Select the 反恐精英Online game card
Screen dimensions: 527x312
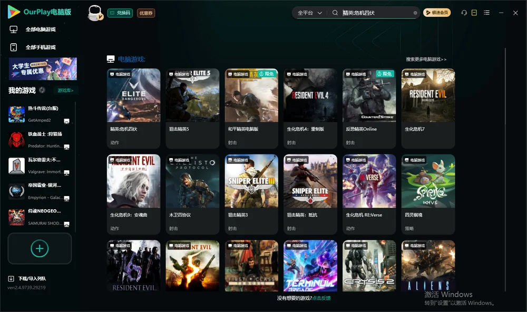(x=369, y=108)
